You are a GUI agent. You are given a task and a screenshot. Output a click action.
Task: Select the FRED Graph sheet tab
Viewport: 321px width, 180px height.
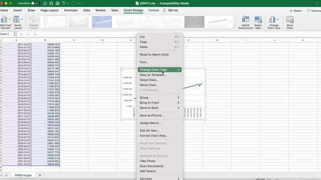click(23, 175)
